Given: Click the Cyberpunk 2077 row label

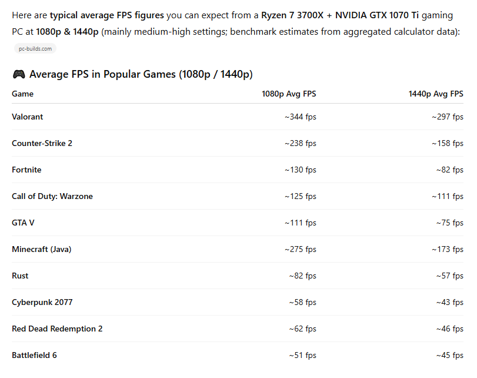Looking at the screenshot, I should coord(42,302).
